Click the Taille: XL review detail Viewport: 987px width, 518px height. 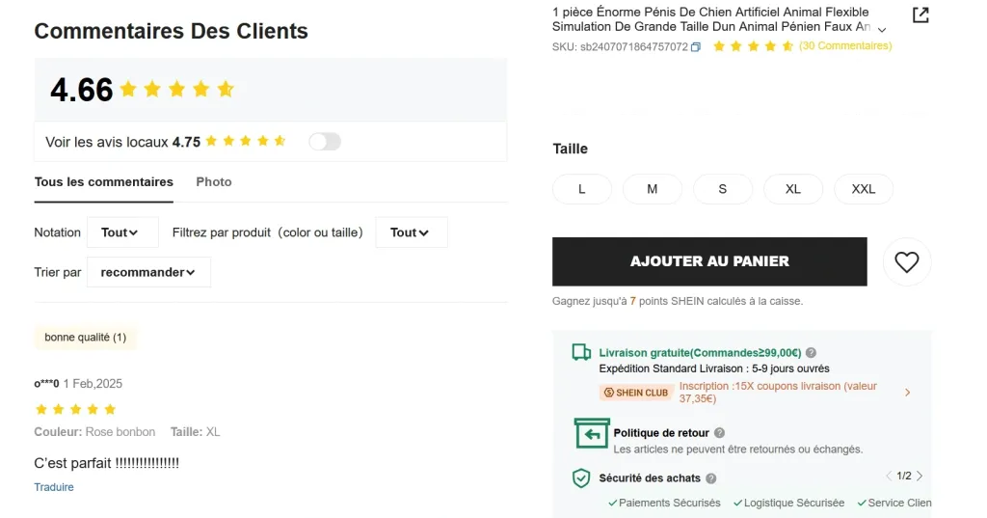pos(195,432)
